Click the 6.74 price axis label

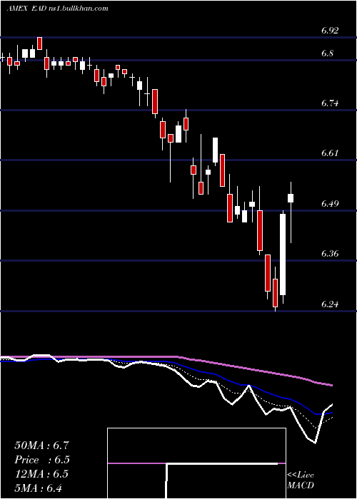pos(330,103)
